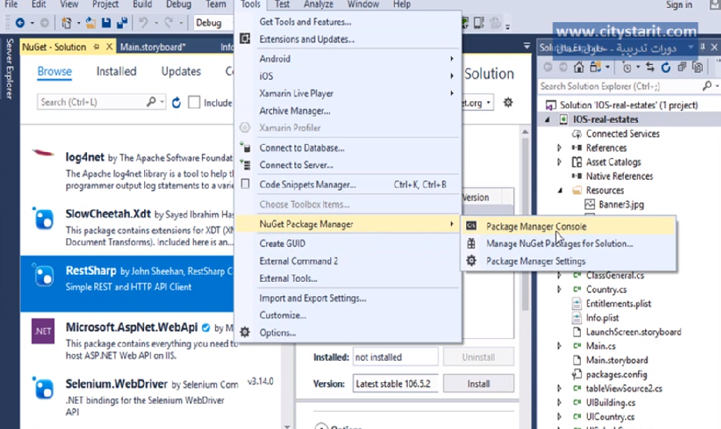This screenshot has height=429, width=721.
Task: Select LaunchScreen.storyboard file
Action: 634,332
